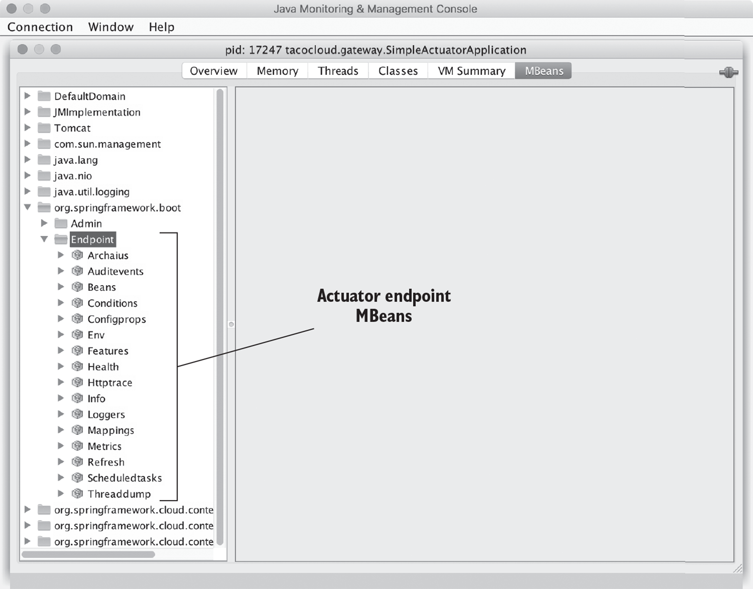Click the Loggers MBean icon

(77, 414)
